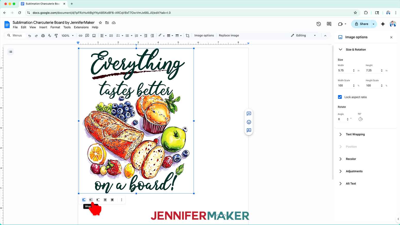Insert a link with toolbar icon
This screenshot has height=225, width=400.
point(81,36)
